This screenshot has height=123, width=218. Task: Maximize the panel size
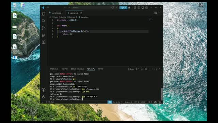point(156,69)
